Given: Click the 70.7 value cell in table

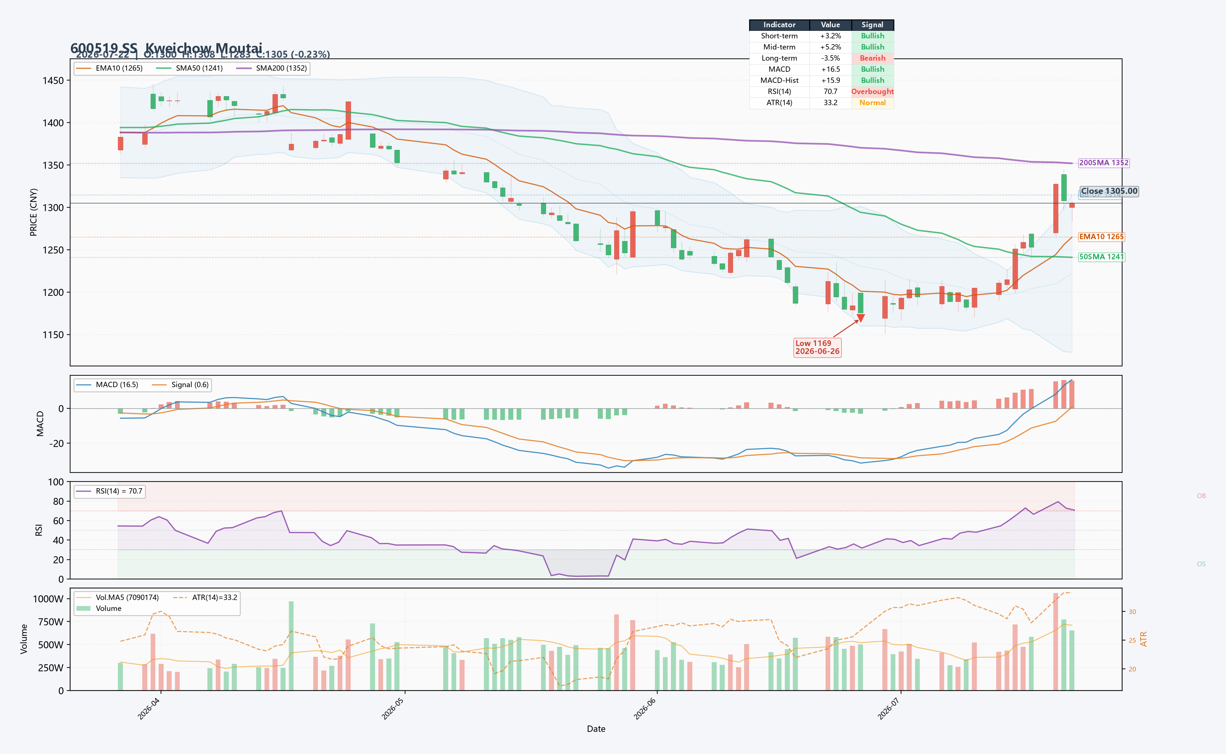Looking at the screenshot, I should point(831,92).
